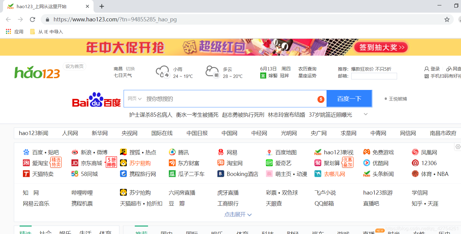Screen dimensions: 461x234
Task: Open the QQ邮箱 link
Action: (324, 204)
